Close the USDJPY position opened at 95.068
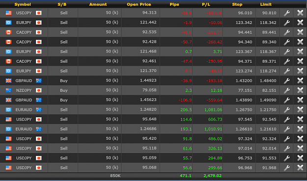This screenshot has width=307, height=181. point(300,168)
